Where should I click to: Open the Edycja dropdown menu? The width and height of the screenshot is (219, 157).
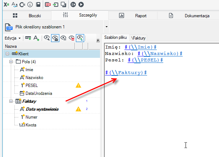click(x=13, y=38)
